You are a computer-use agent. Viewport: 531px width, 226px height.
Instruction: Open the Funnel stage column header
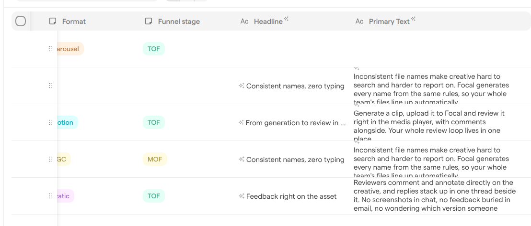pyautogui.click(x=179, y=22)
